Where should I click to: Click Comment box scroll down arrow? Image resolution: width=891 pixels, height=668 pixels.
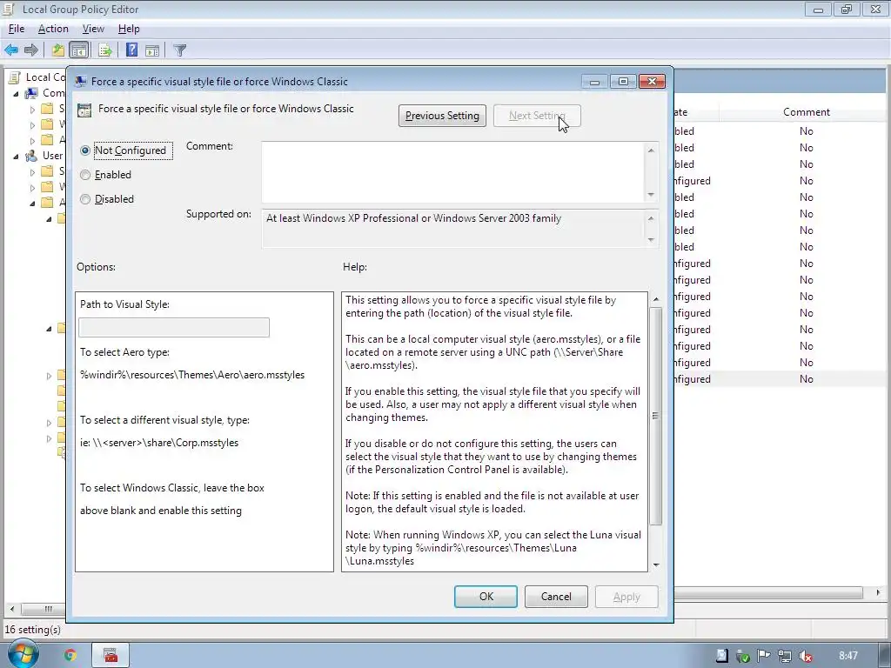click(x=651, y=195)
